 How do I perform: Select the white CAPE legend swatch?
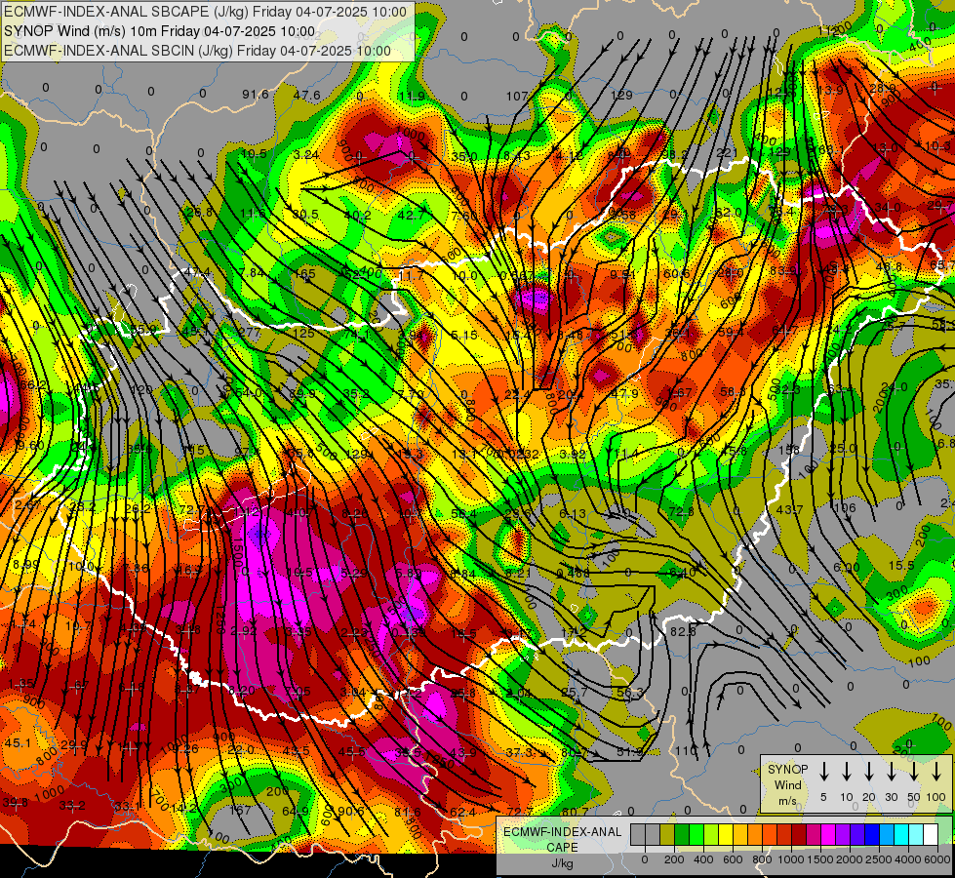click(931, 835)
